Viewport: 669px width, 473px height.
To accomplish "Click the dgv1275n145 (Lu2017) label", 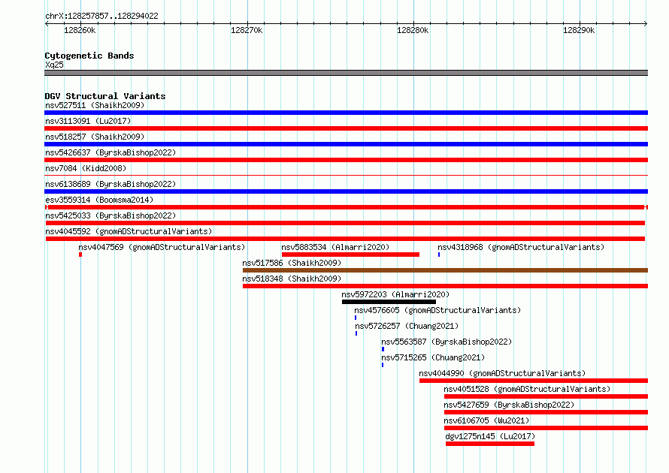I will coord(490,436).
